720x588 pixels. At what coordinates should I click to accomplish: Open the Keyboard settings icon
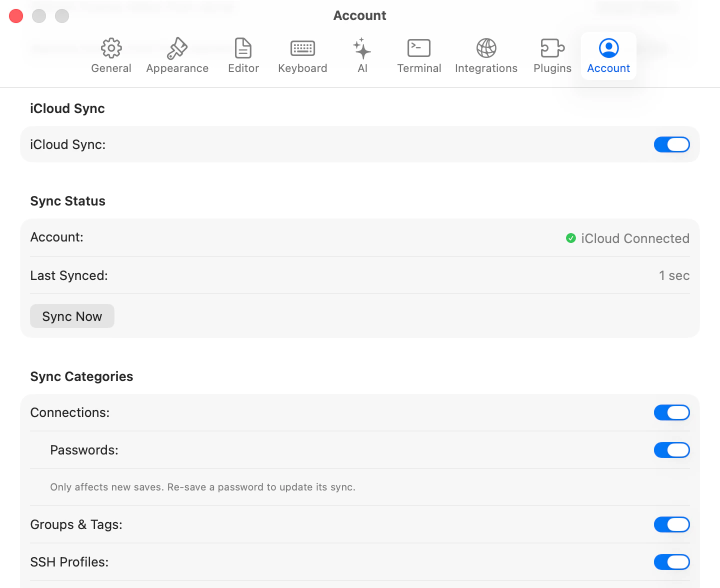coord(302,48)
